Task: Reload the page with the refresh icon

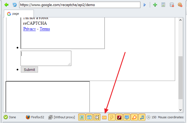Action: point(15,5)
